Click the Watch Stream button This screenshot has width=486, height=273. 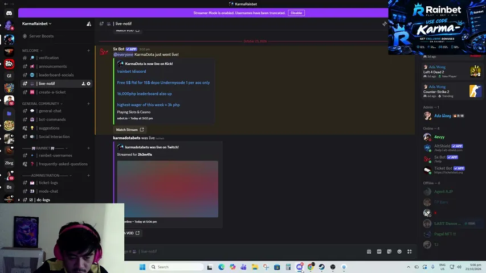[129, 130]
